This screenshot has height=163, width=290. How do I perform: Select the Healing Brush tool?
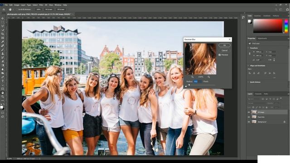(3, 46)
